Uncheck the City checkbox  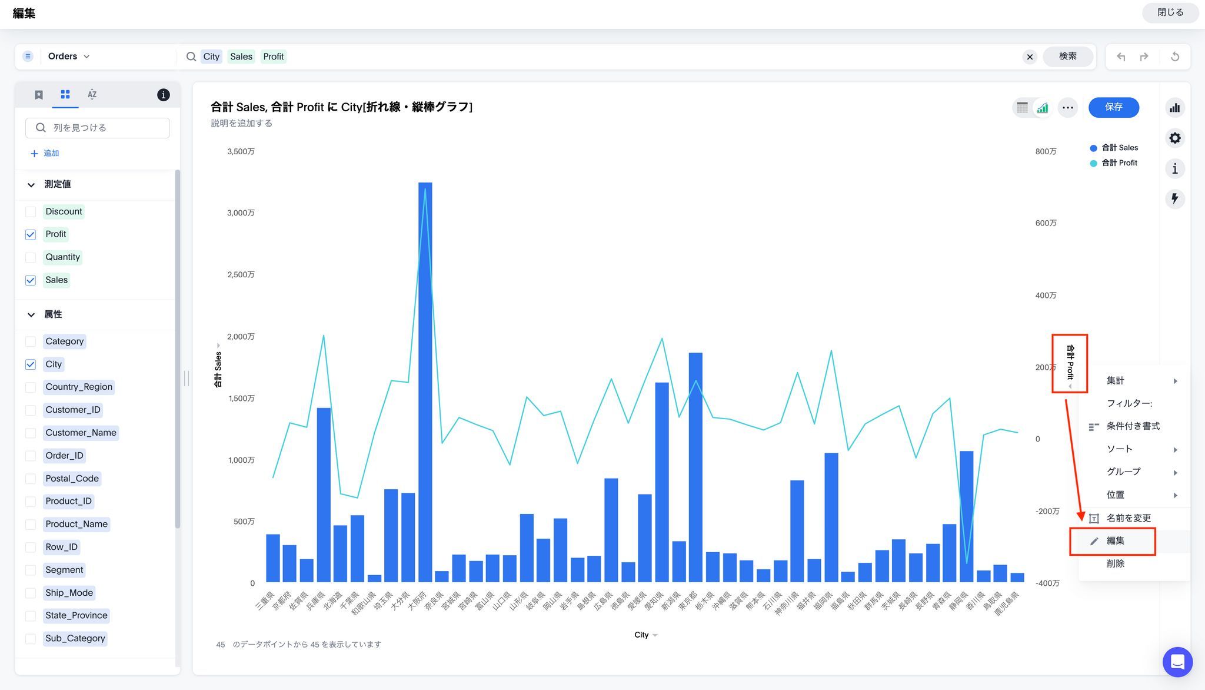pos(31,365)
